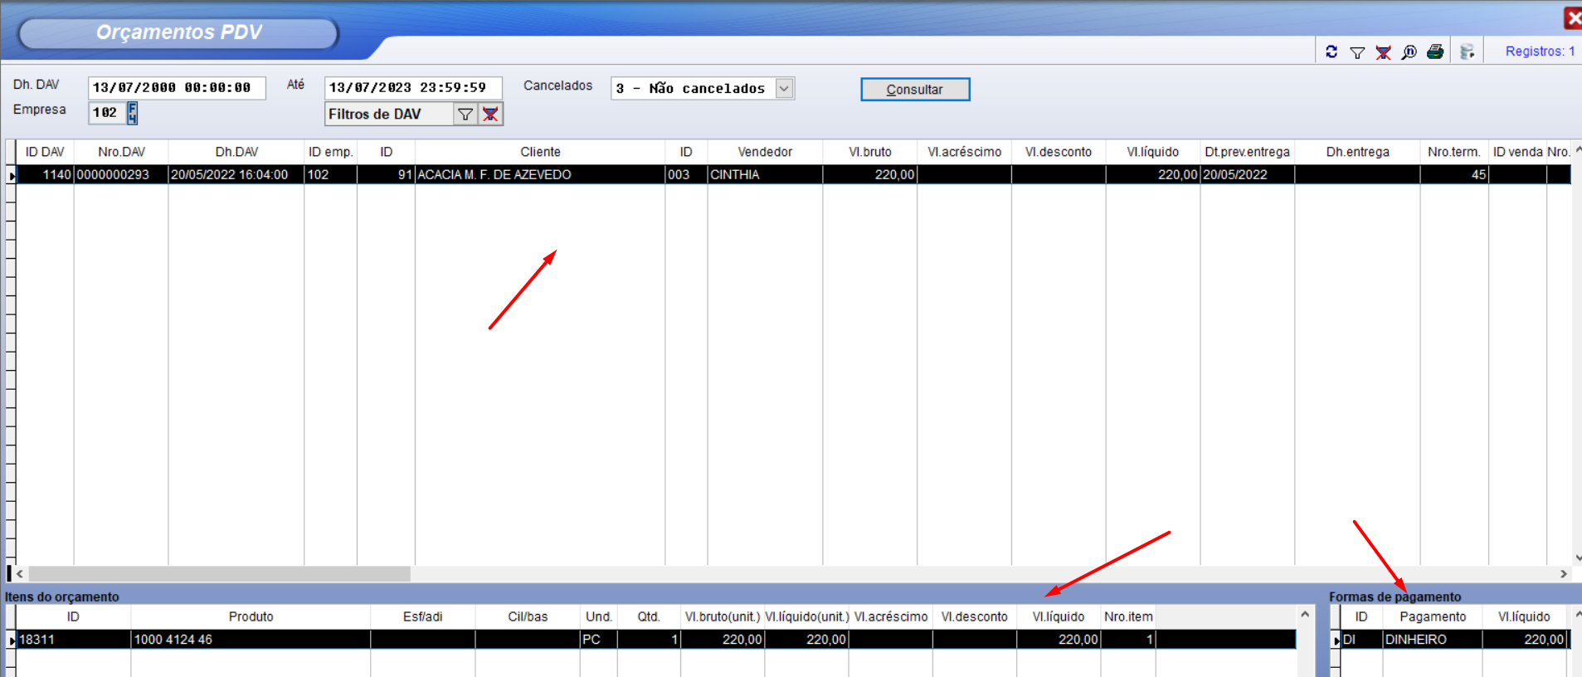The image size is (1582, 677).
Task: Close the Orçamentos PDV window
Action: click(1572, 18)
